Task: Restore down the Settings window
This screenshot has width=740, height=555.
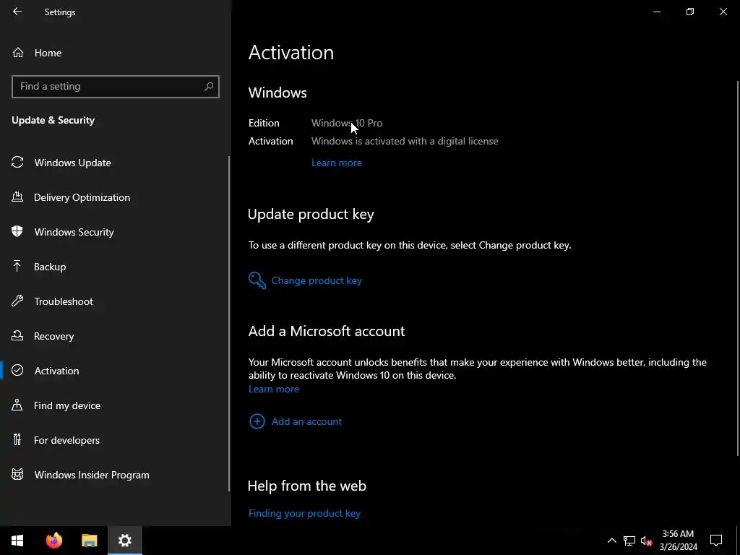Action: coord(690,12)
